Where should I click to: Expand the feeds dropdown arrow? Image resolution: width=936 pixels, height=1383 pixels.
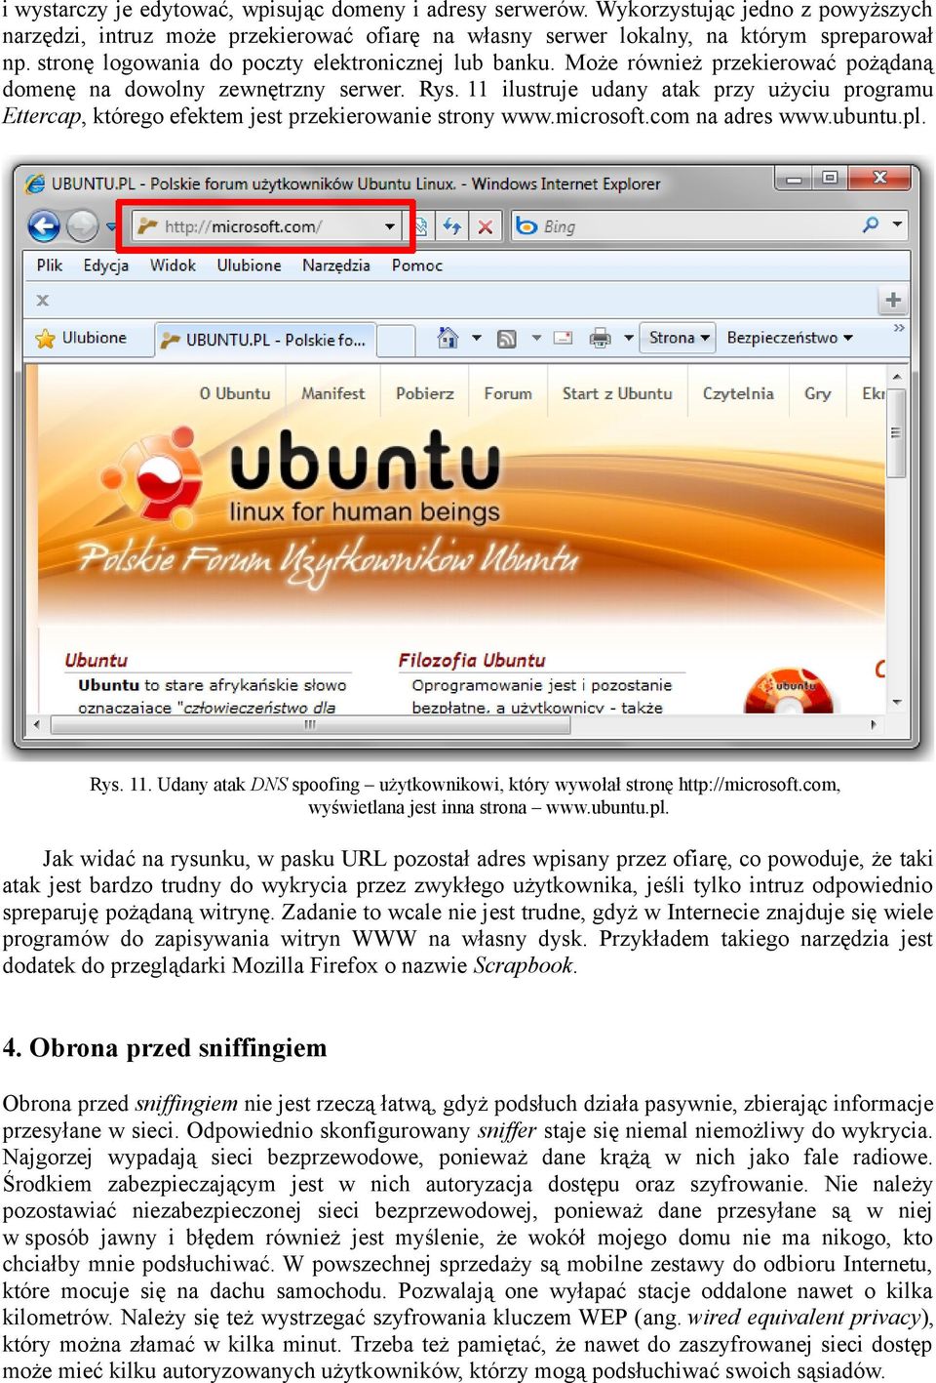pyautogui.click(x=536, y=338)
